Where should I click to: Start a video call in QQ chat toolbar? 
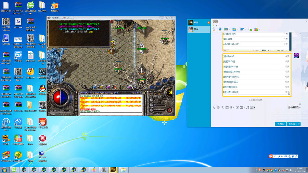(220, 29)
